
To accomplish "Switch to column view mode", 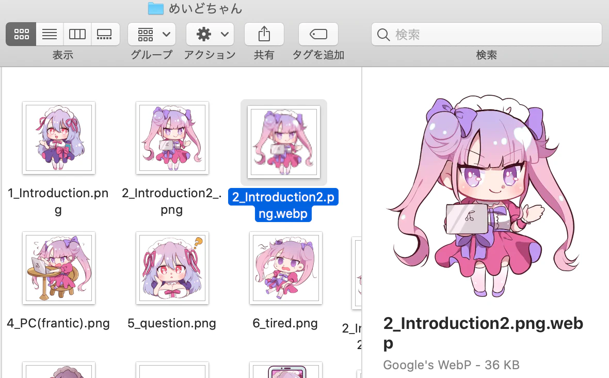I will 77,34.
